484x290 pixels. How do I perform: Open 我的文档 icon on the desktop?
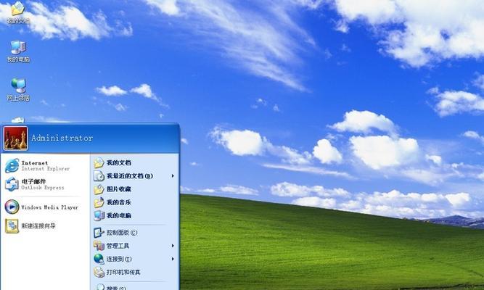pos(18,12)
